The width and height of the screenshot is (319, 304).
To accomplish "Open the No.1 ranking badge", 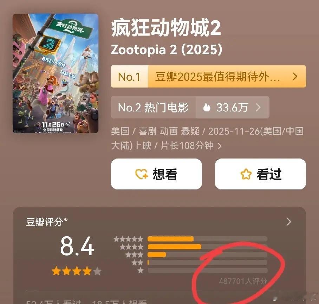I will coord(130,77).
